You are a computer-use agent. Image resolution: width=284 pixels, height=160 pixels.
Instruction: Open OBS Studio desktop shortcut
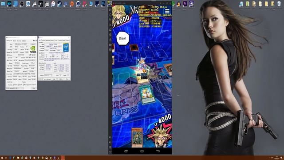[22, 4]
